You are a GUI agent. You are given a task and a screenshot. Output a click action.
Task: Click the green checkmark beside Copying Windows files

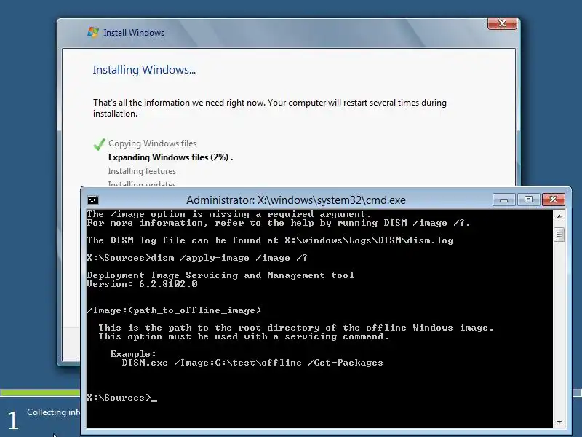(x=99, y=144)
